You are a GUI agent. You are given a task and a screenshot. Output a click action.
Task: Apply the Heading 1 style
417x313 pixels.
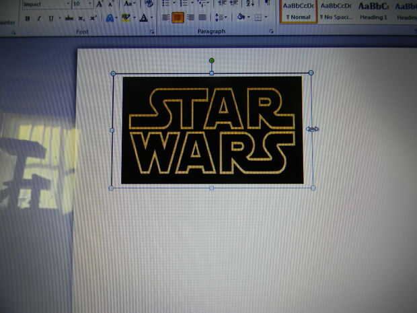tap(373, 11)
